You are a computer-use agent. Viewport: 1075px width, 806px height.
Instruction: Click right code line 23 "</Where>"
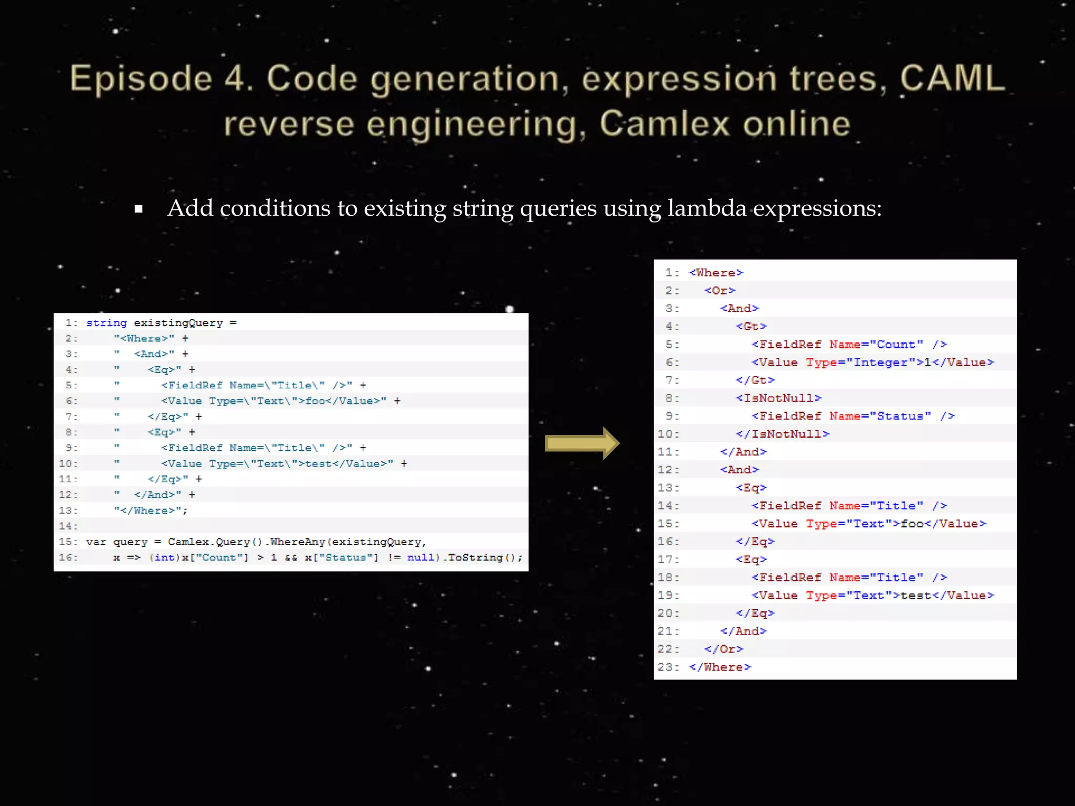tap(720, 667)
